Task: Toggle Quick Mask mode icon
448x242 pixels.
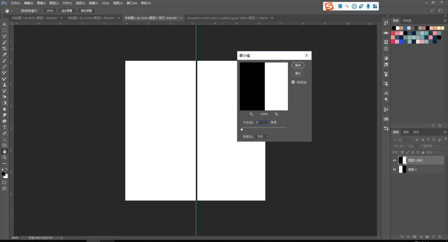Action: coord(4,182)
